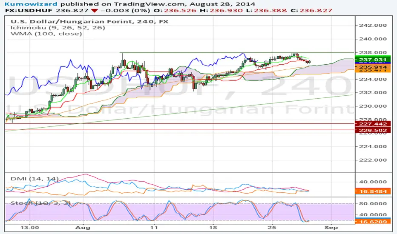Click the Sep time axis label

pos(331,228)
